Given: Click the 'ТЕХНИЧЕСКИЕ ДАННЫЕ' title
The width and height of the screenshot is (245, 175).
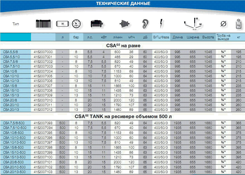Looking at the screenshot, I should 123,3.
